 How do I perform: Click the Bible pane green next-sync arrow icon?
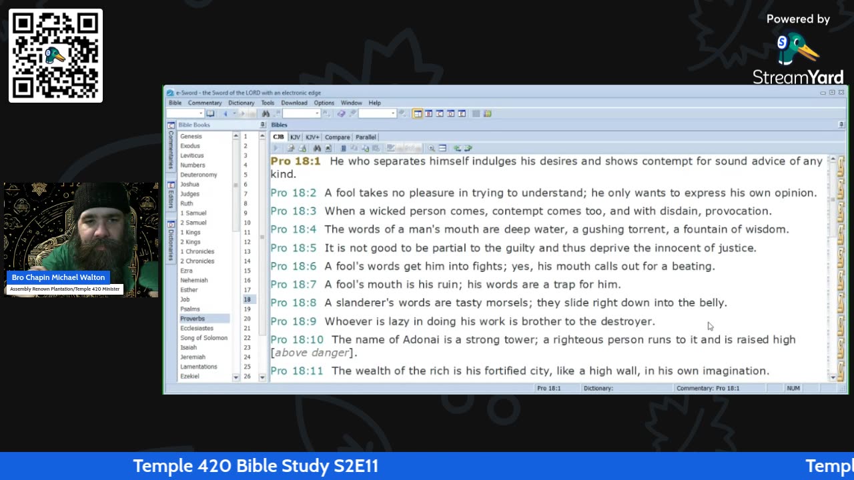pos(468,148)
